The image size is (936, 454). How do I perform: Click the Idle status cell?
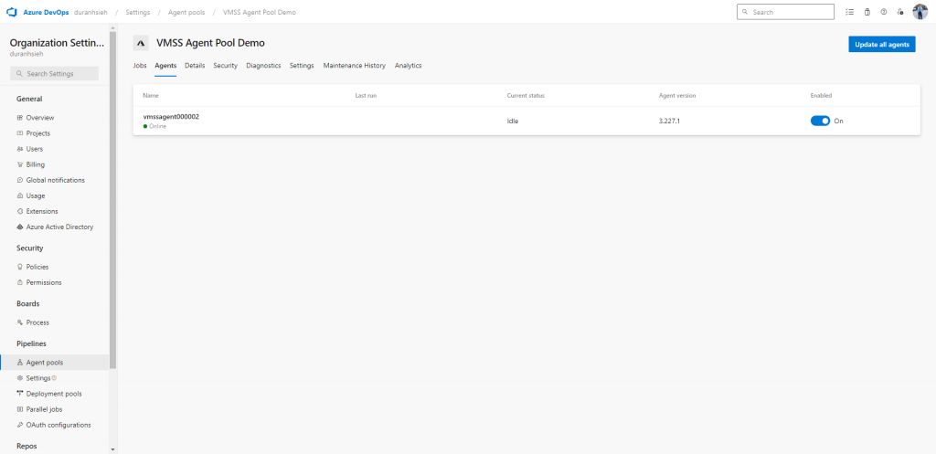point(513,121)
